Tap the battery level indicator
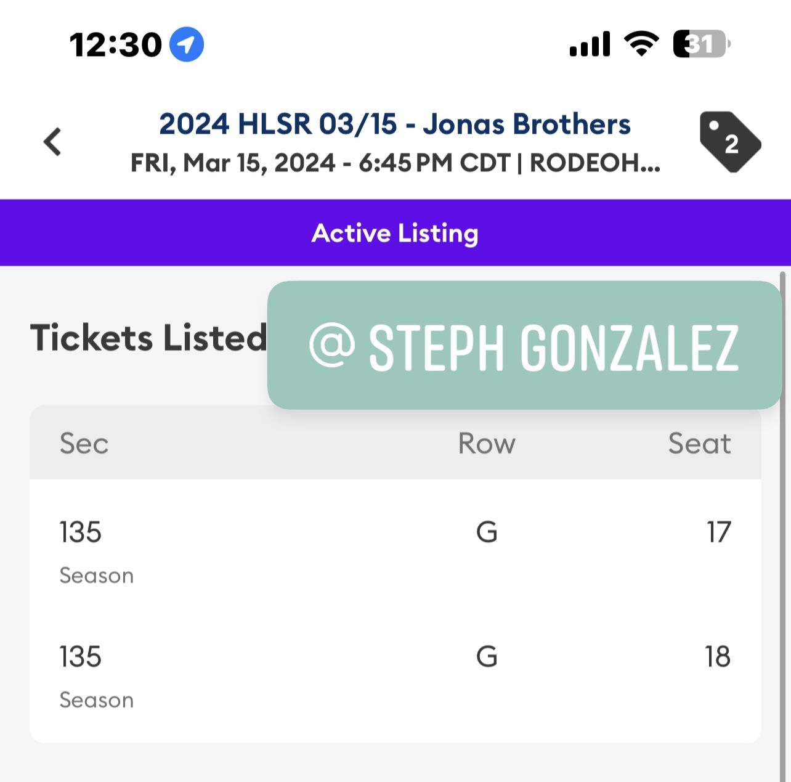Image resolution: width=791 pixels, height=782 pixels. pyautogui.click(x=700, y=44)
